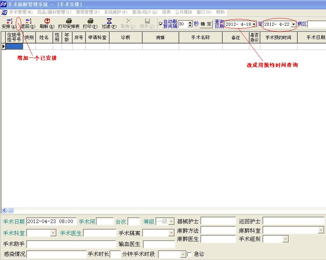This screenshot has height=260, width=326.
Task: Click the 姓名 column header
Action: 44,37
